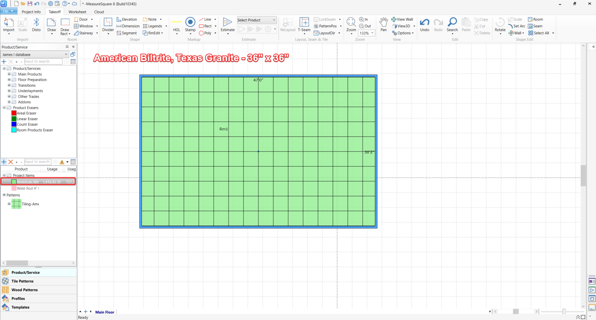
Task: Expand the Floor Preparation folder
Action: pos(9,80)
